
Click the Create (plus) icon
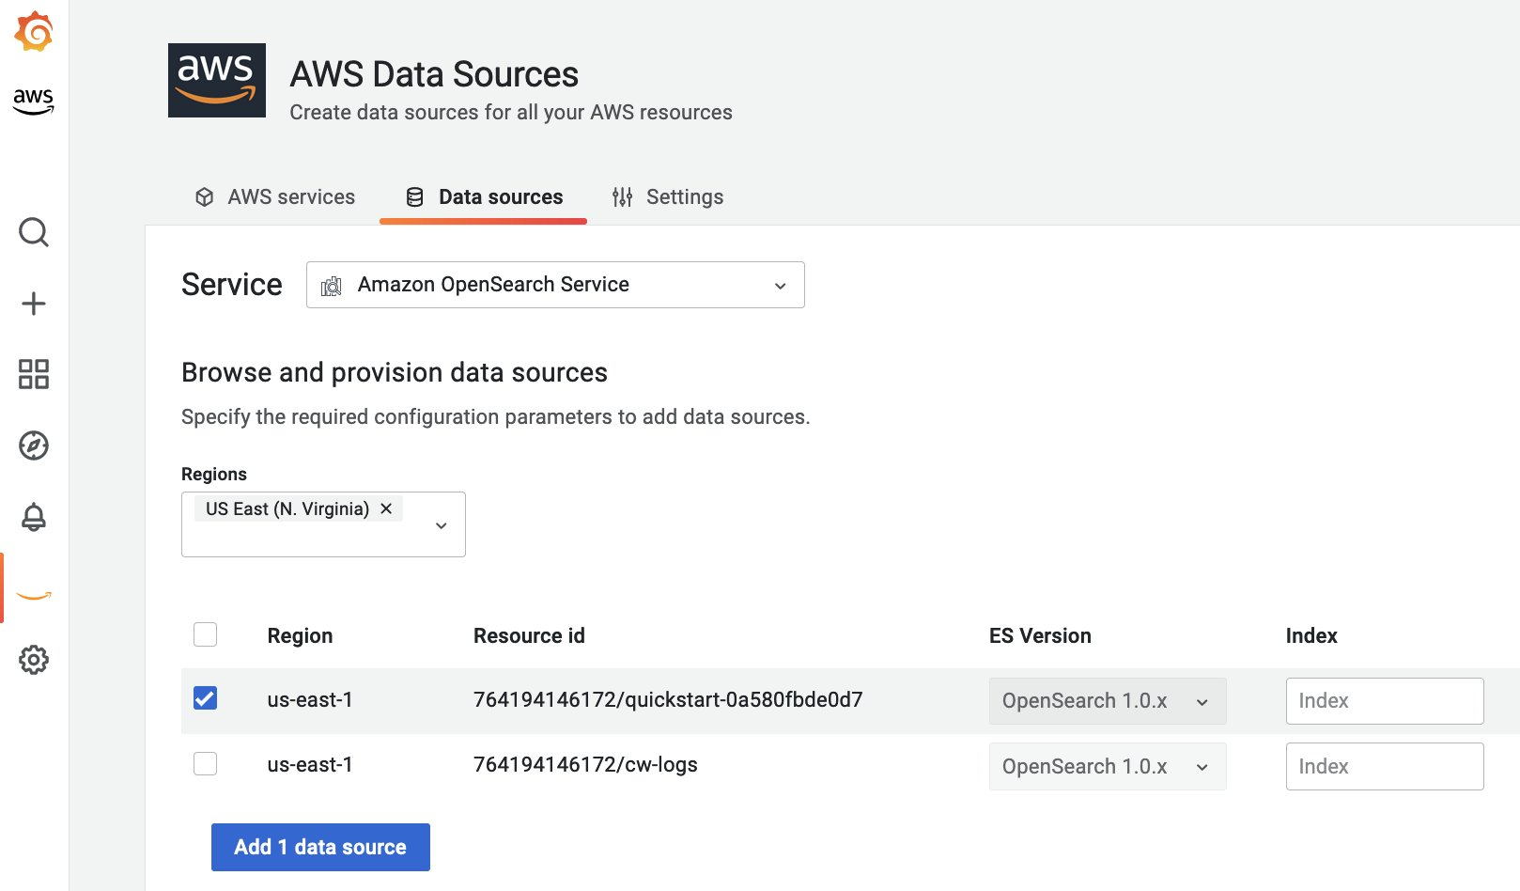[x=34, y=303]
